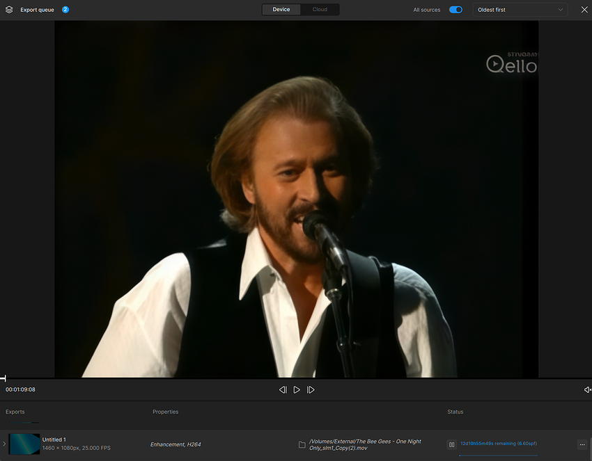Click the Exports column header
This screenshot has height=461, width=592.
pyautogui.click(x=15, y=412)
